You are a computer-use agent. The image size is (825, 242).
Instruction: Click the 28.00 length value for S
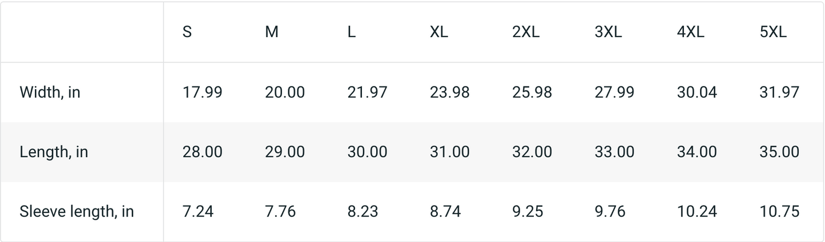tap(202, 152)
